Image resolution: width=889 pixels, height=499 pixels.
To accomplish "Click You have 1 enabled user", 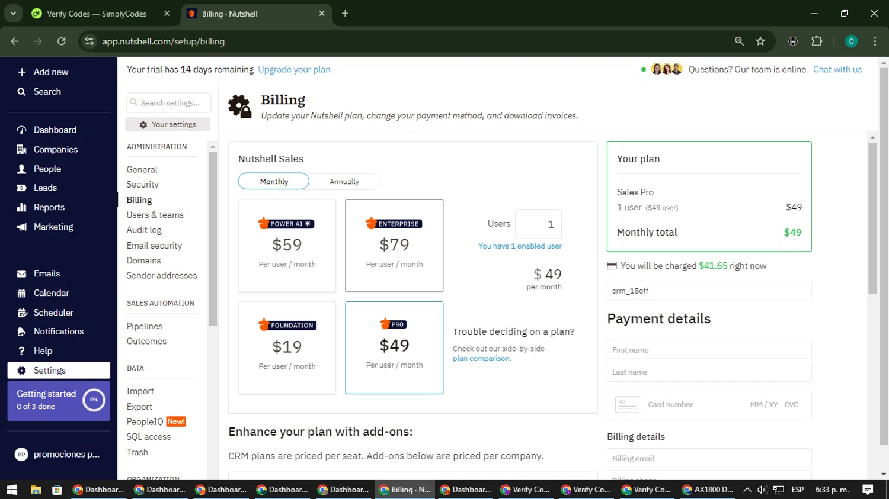I will (x=520, y=246).
